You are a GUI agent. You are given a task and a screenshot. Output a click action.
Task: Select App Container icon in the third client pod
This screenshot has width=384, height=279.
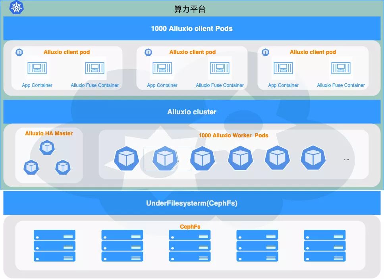(283, 68)
